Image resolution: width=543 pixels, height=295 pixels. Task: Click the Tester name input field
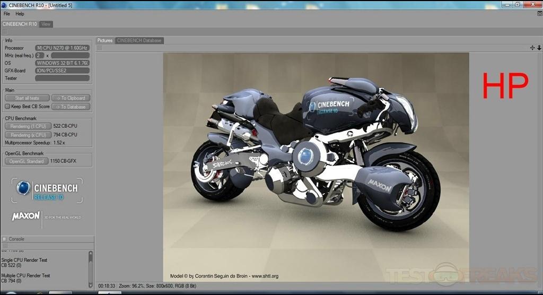pos(62,78)
